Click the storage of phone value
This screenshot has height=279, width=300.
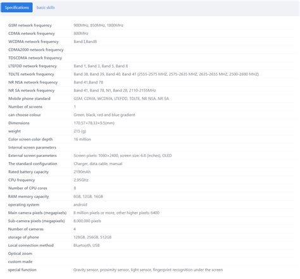(92, 237)
